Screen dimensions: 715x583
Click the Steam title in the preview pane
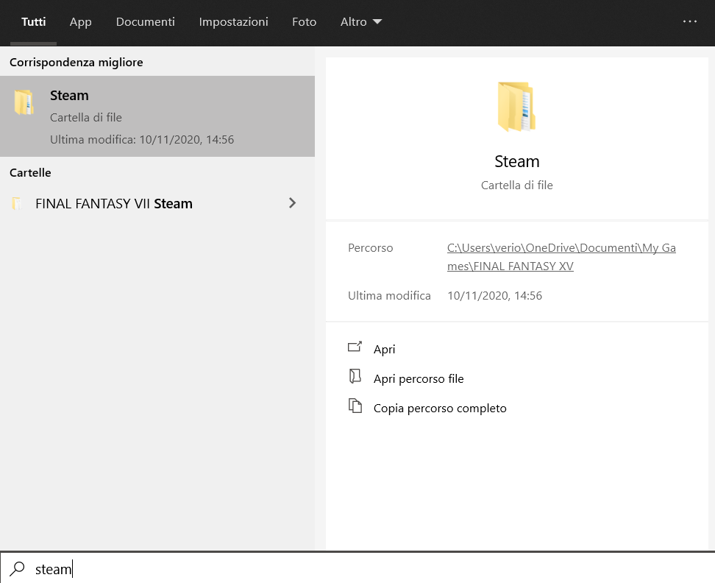click(x=516, y=161)
